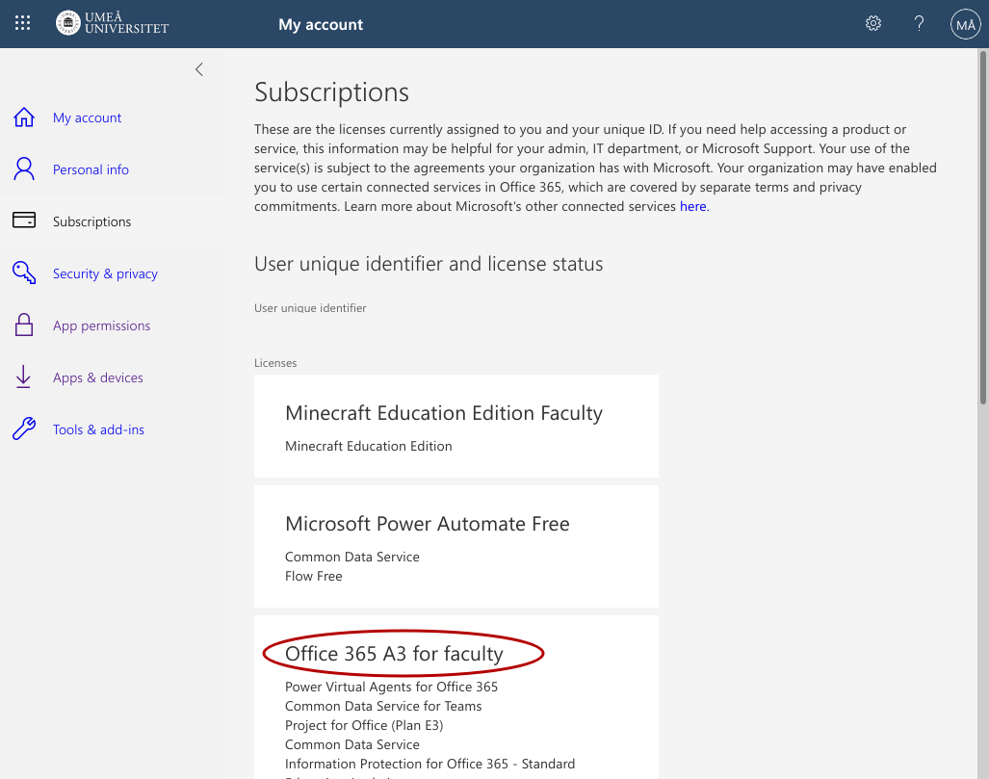Select the Microsoft Power Automate Free title
Image resolution: width=989 pixels, height=779 pixels.
(x=427, y=524)
